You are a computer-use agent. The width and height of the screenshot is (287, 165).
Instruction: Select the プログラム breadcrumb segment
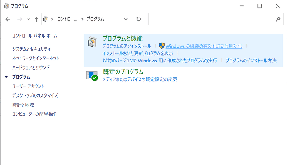95,19
